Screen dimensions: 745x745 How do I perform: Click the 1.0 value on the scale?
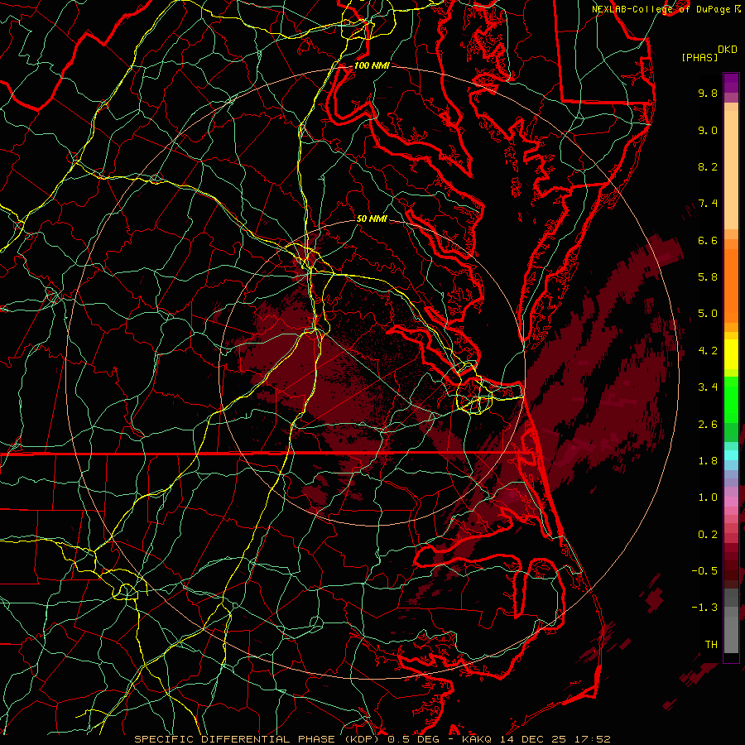(x=708, y=497)
